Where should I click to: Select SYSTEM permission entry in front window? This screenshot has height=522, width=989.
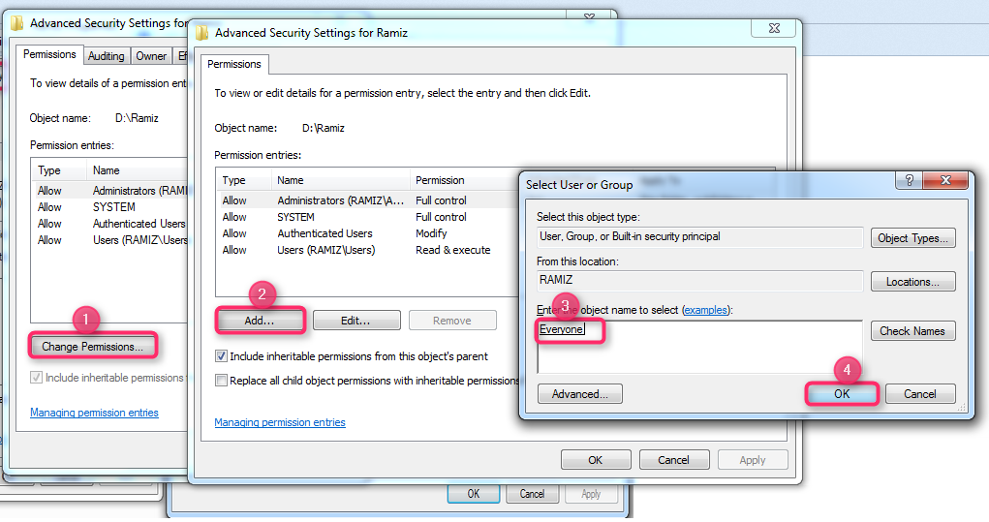369,217
